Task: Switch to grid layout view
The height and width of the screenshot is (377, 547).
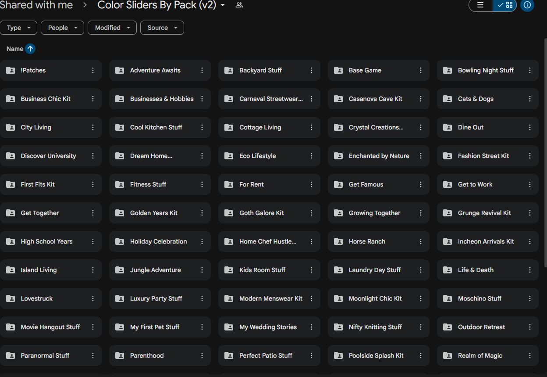Action: pos(505,5)
